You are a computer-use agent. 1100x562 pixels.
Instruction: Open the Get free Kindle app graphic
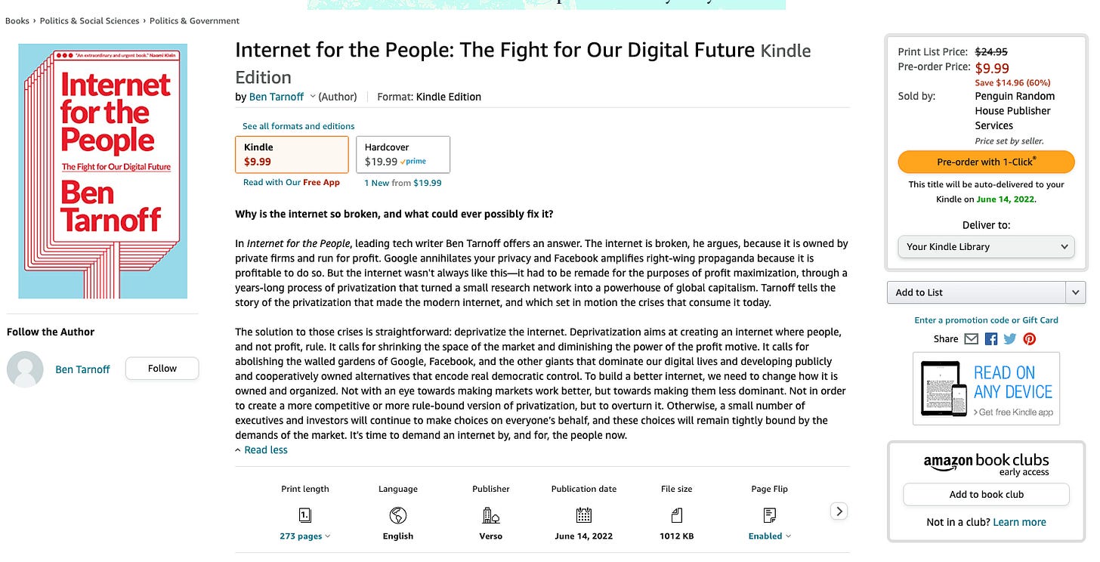click(x=986, y=389)
